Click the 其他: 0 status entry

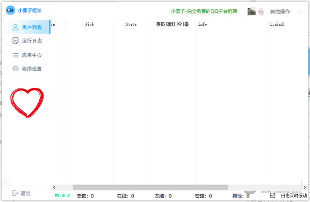(241, 196)
